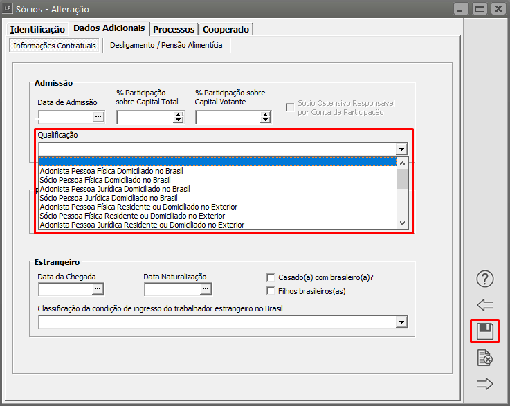
Task: Advance with the right arrow icon
Action: click(x=485, y=384)
